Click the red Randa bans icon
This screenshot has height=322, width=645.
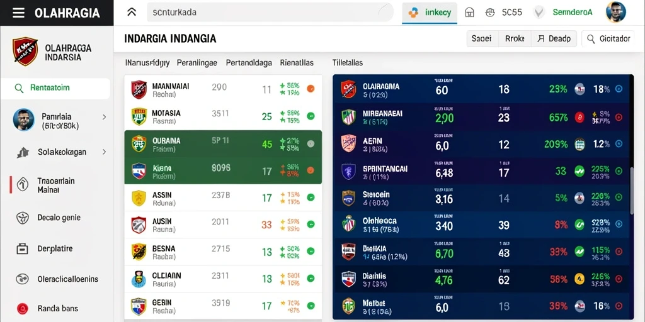pyautogui.click(x=22, y=308)
